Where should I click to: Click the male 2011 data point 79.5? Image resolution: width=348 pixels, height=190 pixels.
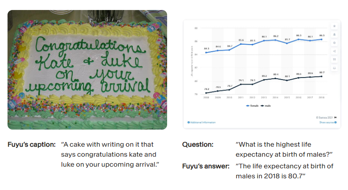pyautogui.click(x=241, y=84)
